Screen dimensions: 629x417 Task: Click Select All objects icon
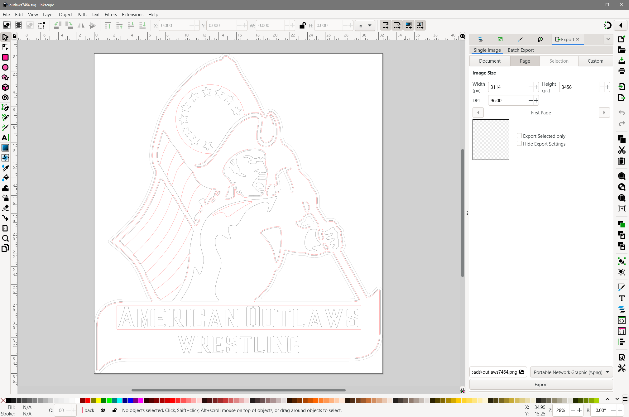point(7,25)
